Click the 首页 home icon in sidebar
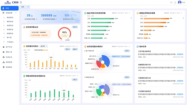 point(3,8)
